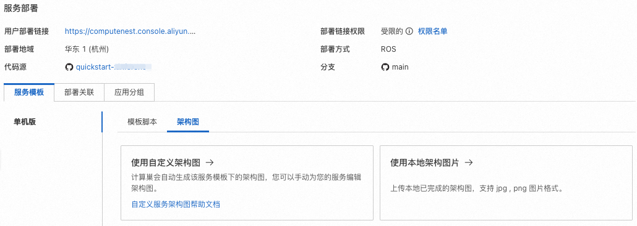Click the info icon beside 受限的

point(409,31)
